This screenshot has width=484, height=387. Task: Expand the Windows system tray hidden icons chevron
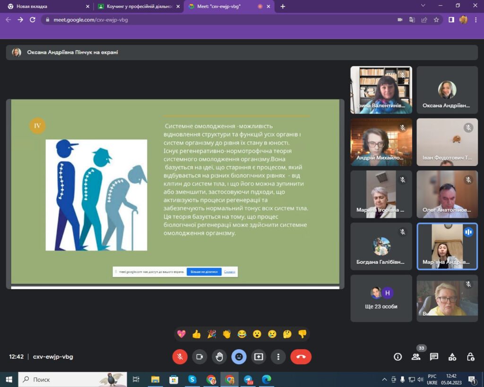click(384, 379)
